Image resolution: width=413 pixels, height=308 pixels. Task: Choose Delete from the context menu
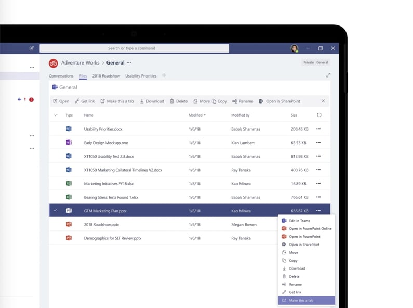(x=307, y=277)
